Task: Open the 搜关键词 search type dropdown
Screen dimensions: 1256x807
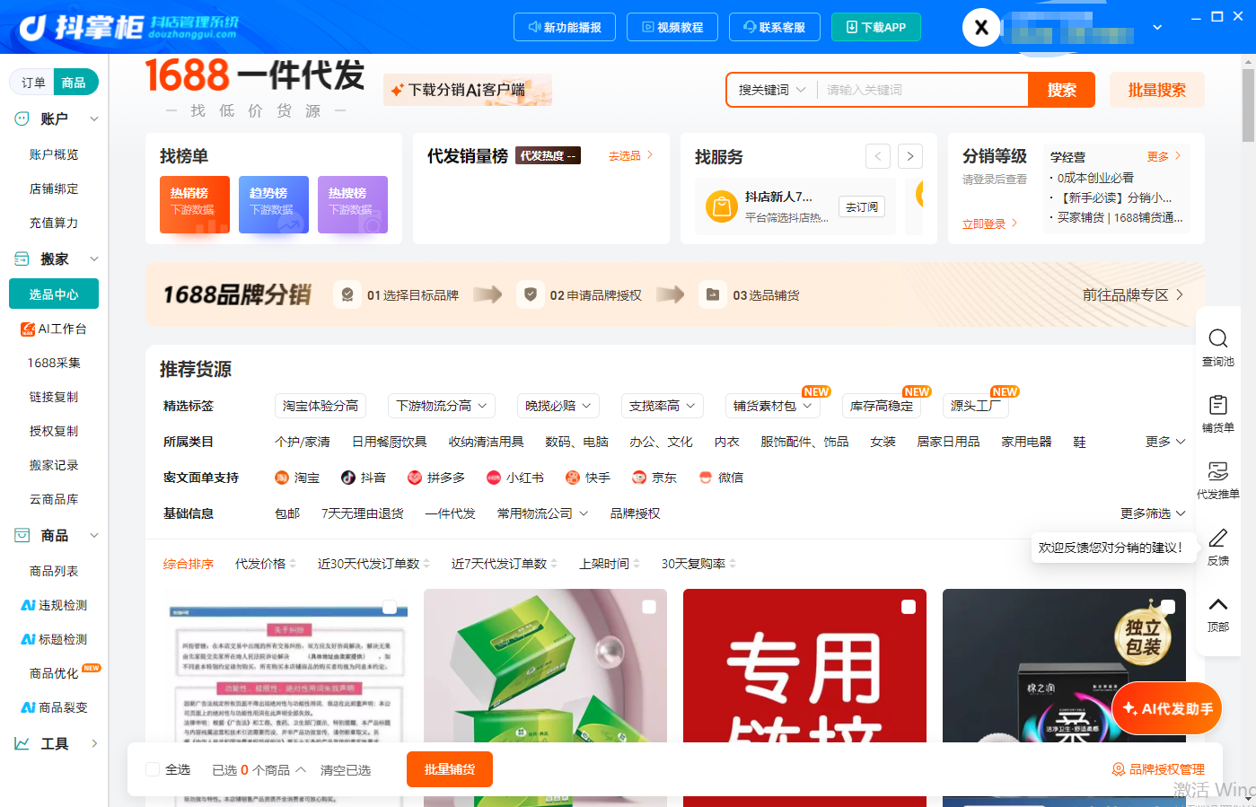Action: coord(772,90)
